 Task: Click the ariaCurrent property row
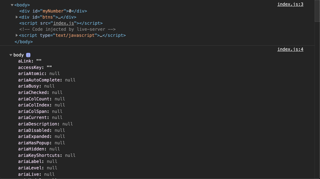(40, 117)
